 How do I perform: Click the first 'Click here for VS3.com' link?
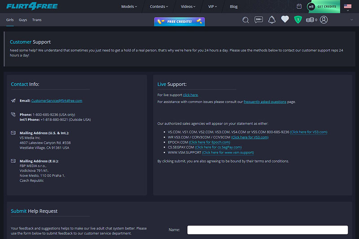pyautogui.click(x=309, y=132)
